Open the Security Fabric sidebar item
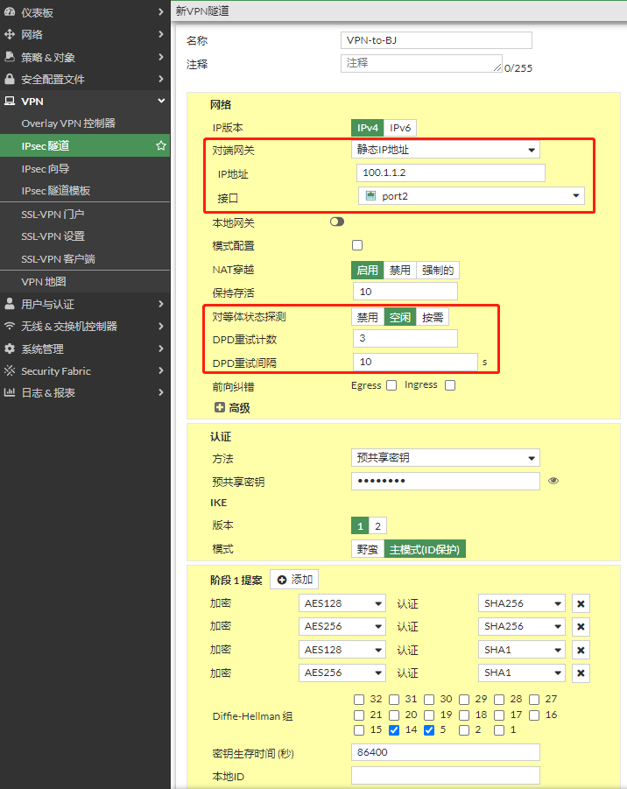Screen dimensions: 627x789 pos(56,371)
